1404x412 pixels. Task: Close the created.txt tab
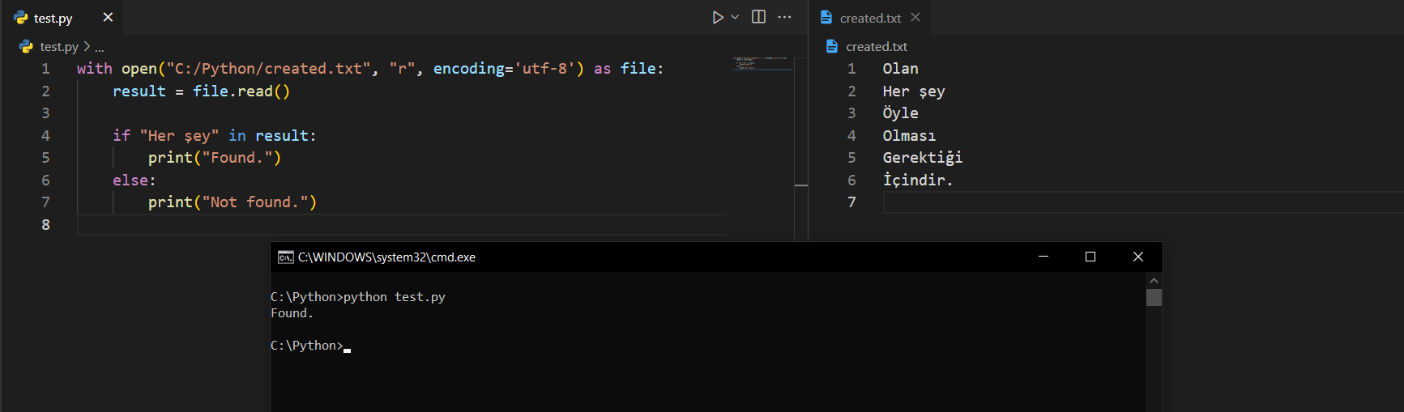[x=915, y=17]
